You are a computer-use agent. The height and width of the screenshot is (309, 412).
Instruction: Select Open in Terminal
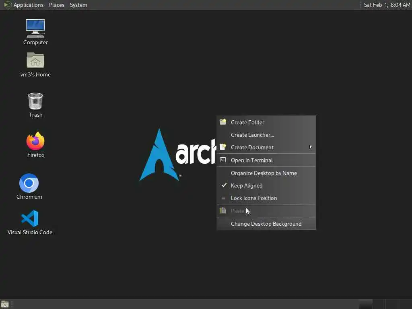(266, 160)
